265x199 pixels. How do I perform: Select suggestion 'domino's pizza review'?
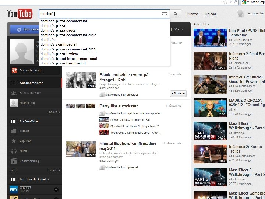(x=105, y=54)
